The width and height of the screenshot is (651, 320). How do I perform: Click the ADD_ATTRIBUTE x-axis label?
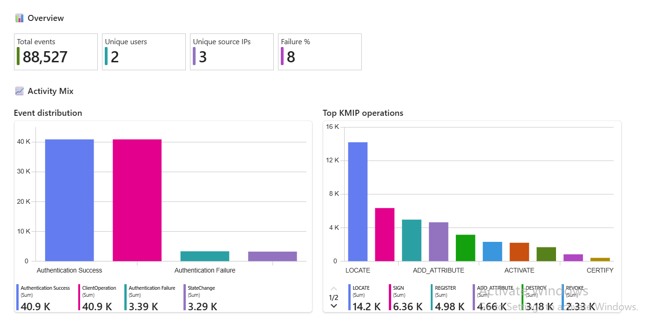(x=439, y=270)
